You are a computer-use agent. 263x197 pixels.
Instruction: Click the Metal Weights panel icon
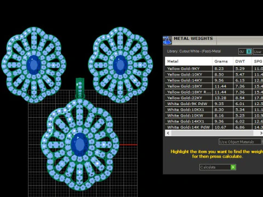[167, 40]
